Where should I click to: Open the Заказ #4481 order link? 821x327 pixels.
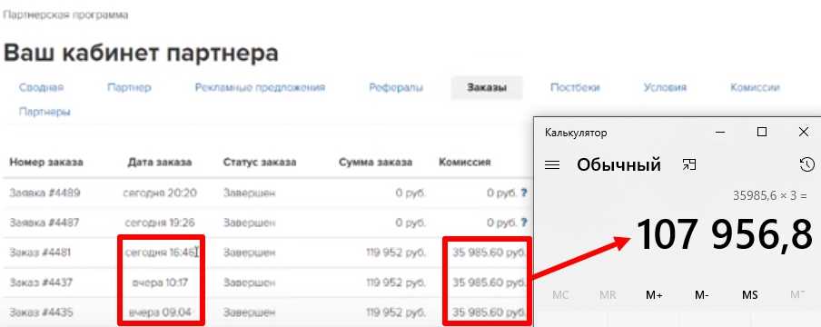(40, 253)
